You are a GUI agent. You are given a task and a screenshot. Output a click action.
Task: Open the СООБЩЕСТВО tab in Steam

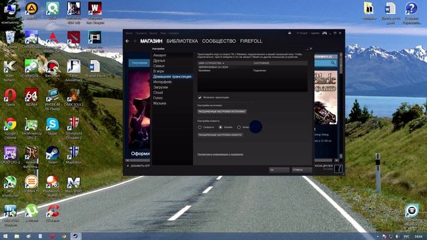point(219,41)
